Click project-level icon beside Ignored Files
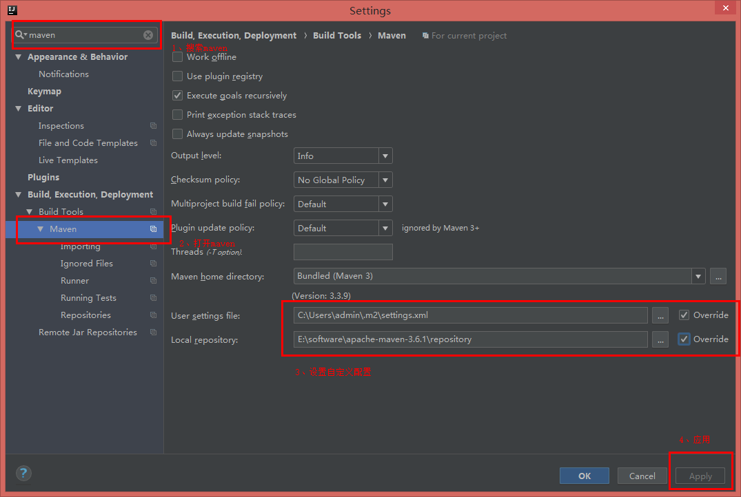Screen dimensions: 741x497 [x=153, y=264]
